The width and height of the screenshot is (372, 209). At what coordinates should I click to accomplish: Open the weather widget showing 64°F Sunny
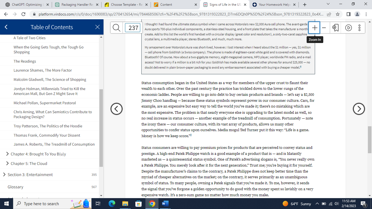(297, 204)
